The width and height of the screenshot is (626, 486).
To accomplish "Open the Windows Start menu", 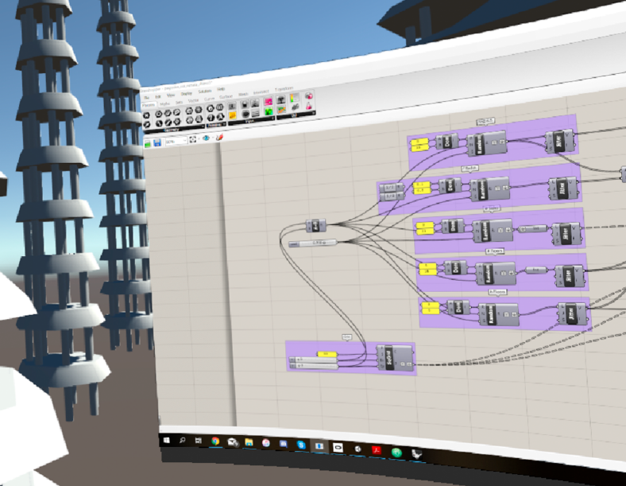I will tap(167, 441).
